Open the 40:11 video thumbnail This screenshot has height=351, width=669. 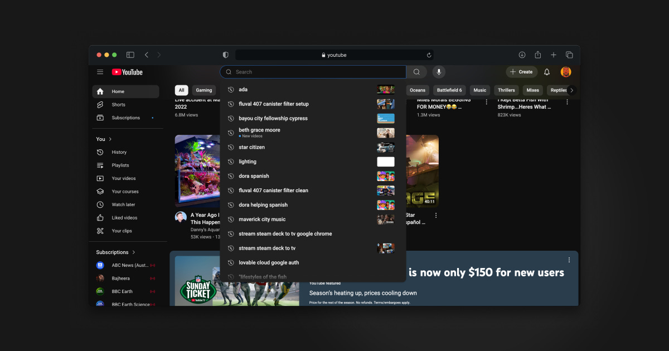[422, 171]
